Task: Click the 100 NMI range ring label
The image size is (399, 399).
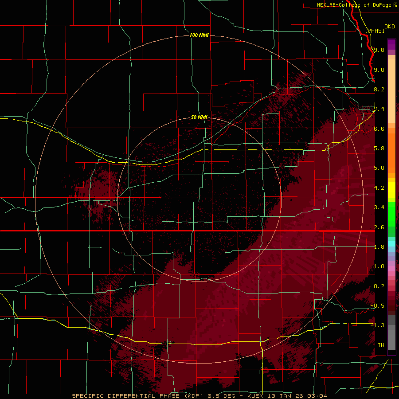Action: (199, 35)
